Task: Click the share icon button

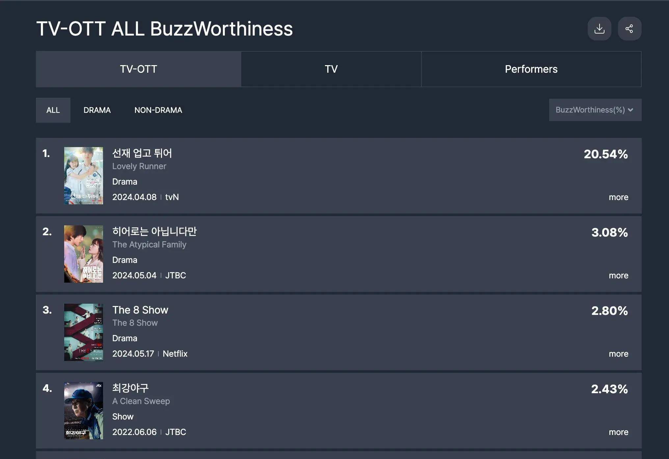Action: (x=629, y=29)
